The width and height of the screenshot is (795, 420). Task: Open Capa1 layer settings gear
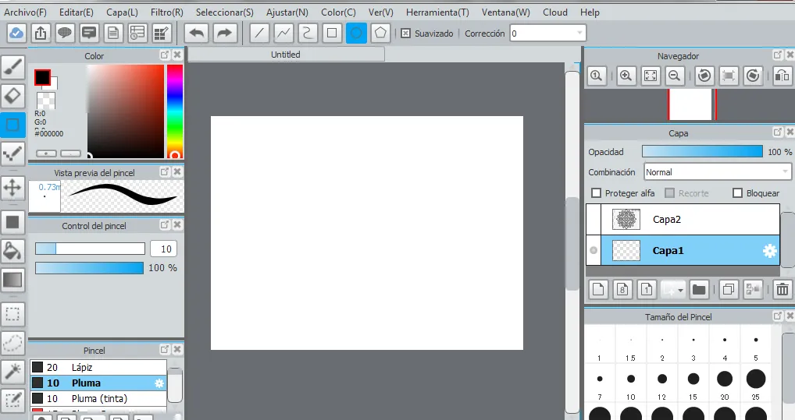(x=770, y=250)
